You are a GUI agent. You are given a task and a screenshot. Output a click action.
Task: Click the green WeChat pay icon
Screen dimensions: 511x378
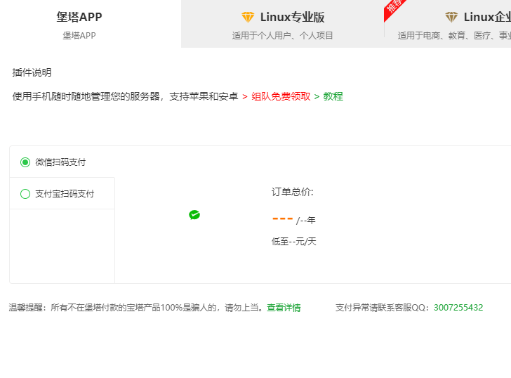(194, 215)
